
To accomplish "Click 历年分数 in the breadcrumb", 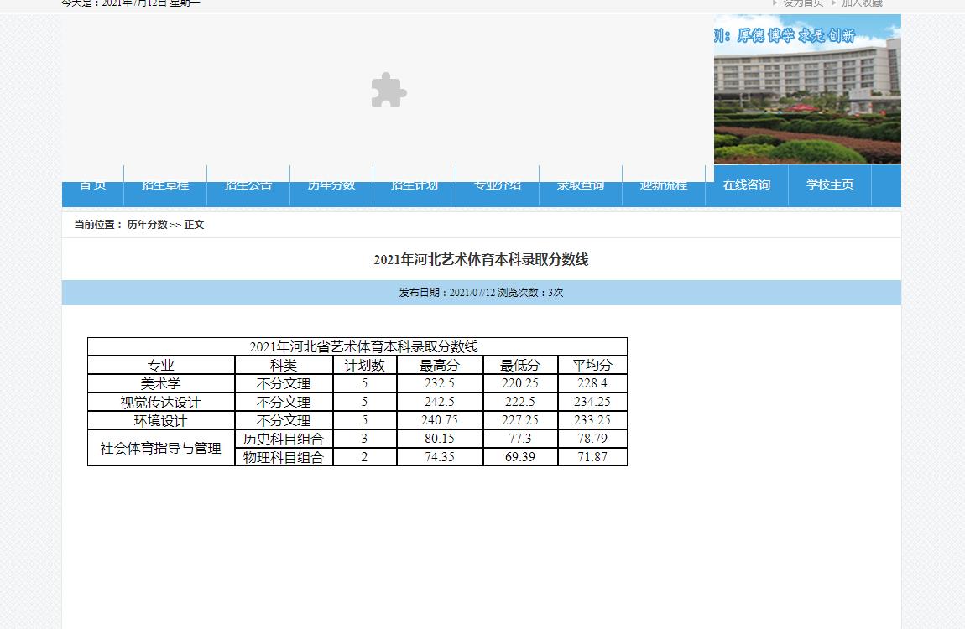I will (x=147, y=225).
